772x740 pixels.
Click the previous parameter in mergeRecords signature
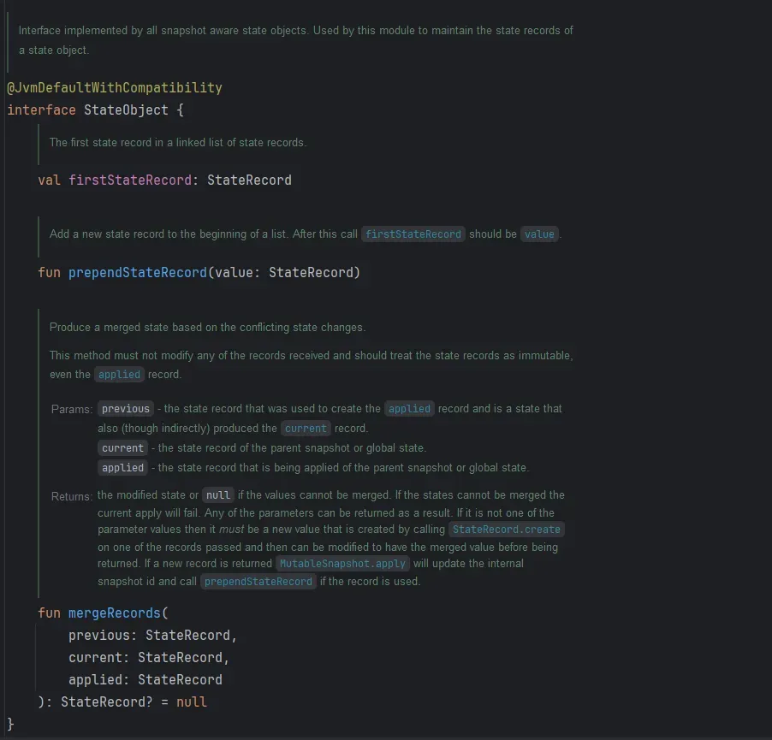pyautogui.click(x=99, y=636)
